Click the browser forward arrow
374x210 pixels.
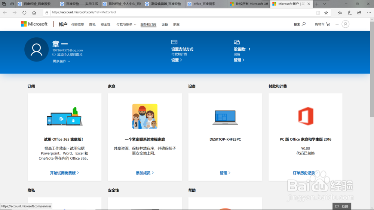tap(15, 13)
